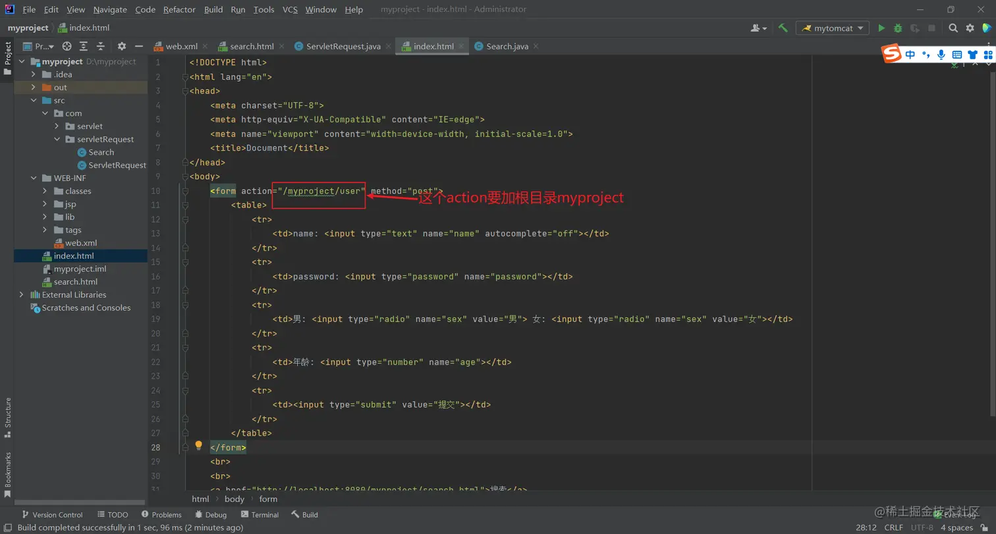Expand the classes folder

click(45, 191)
